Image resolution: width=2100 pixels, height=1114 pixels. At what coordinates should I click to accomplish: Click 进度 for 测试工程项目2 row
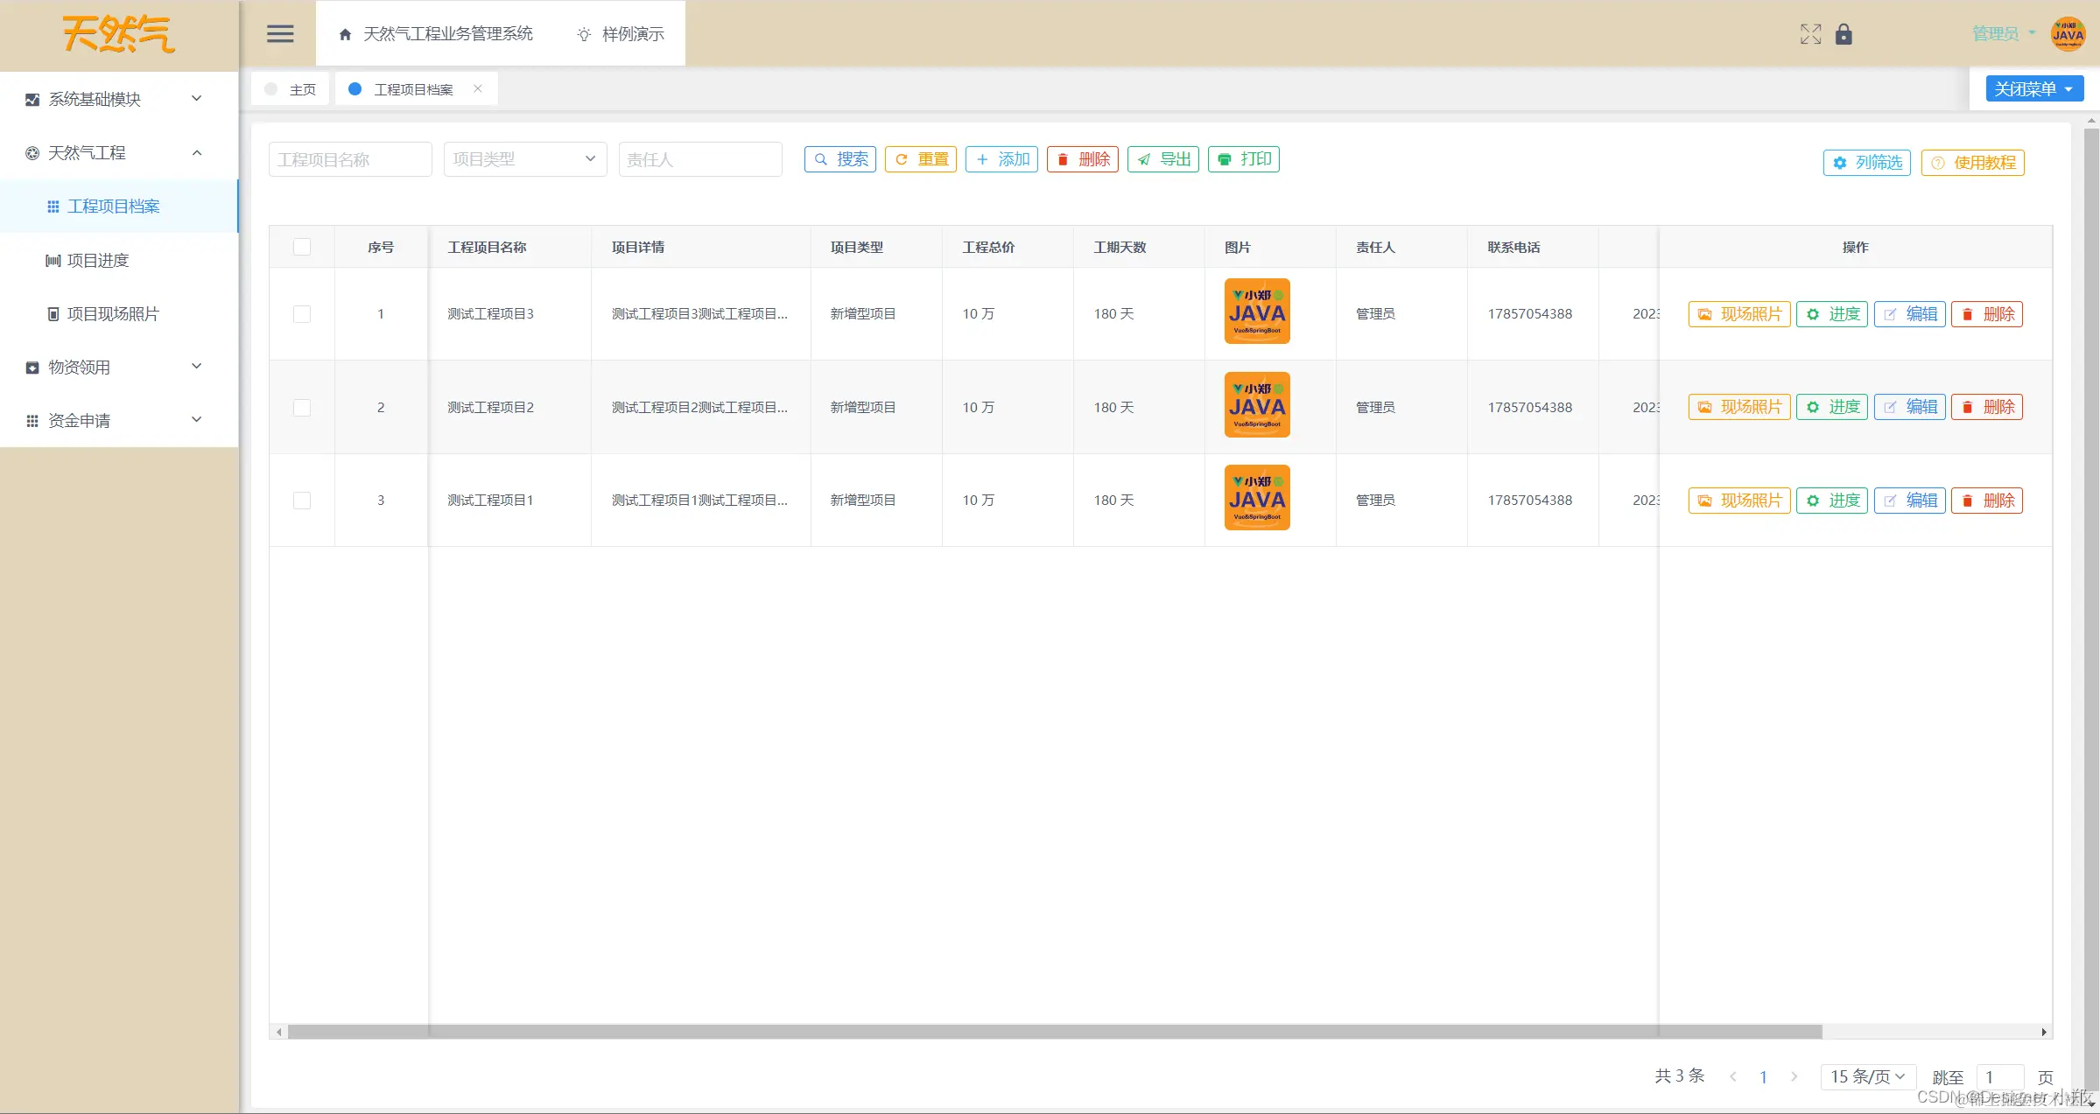(x=1831, y=407)
